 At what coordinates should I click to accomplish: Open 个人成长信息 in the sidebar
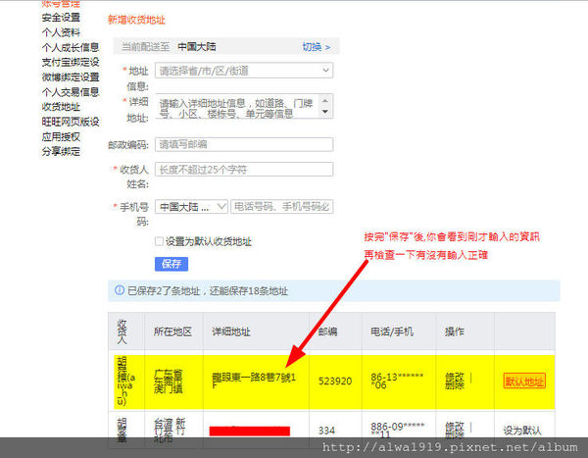(x=70, y=46)
